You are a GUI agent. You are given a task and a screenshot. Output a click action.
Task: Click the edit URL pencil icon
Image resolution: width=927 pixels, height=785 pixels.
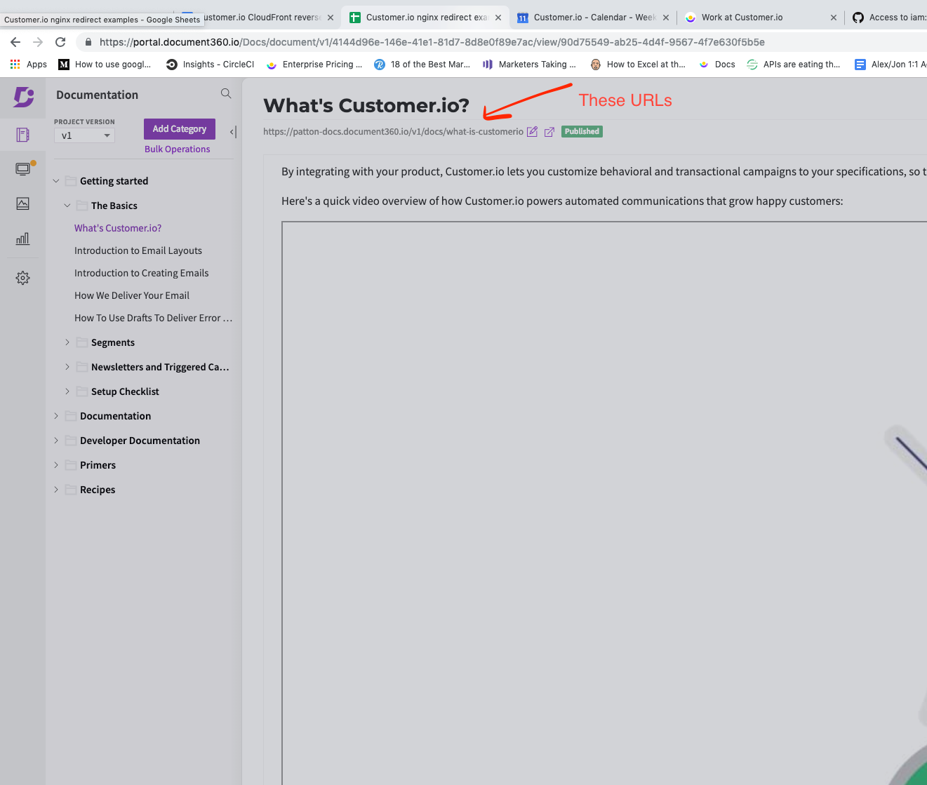(532, 132)
